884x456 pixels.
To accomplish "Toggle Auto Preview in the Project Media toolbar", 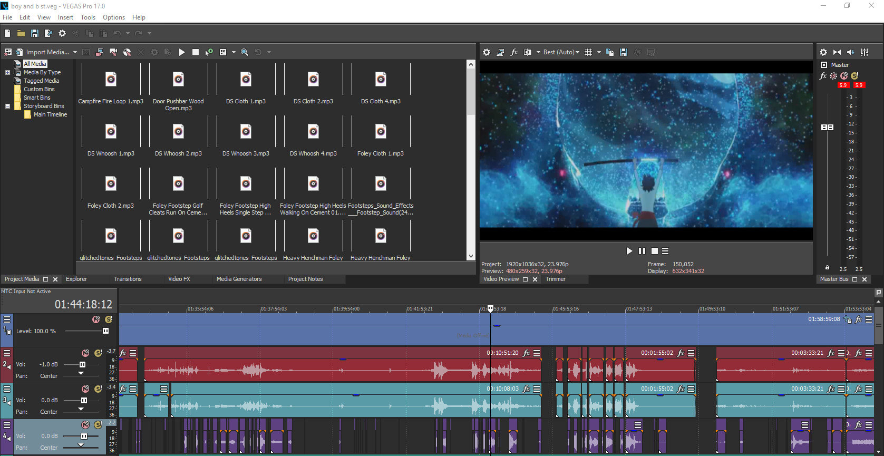I will click(x=209, y=52).
